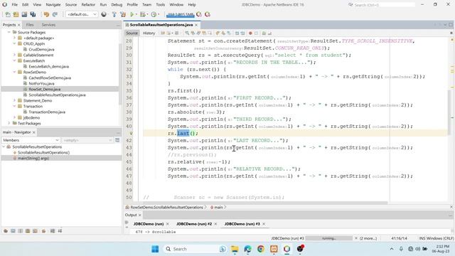This screenshot has height=256, width=455.
Task: Open the empty filter dropdown in Navigator
Action: 87,140
